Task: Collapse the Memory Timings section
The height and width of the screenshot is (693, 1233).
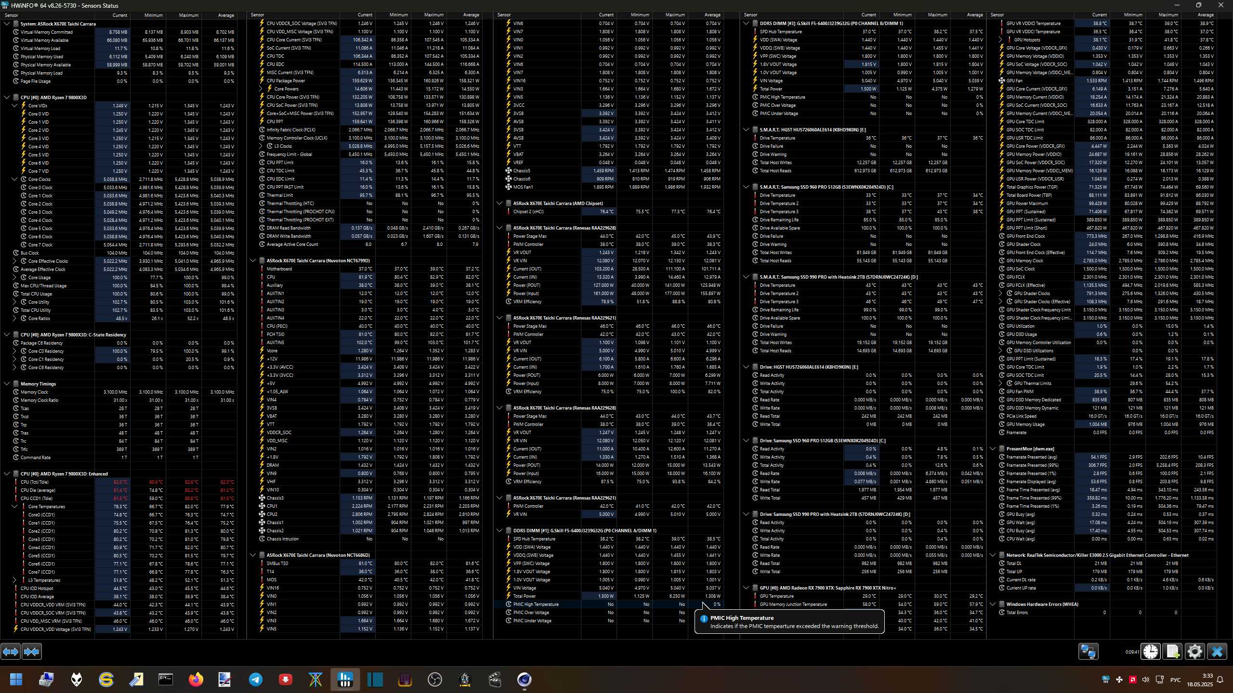Action: tap(7, 384)
